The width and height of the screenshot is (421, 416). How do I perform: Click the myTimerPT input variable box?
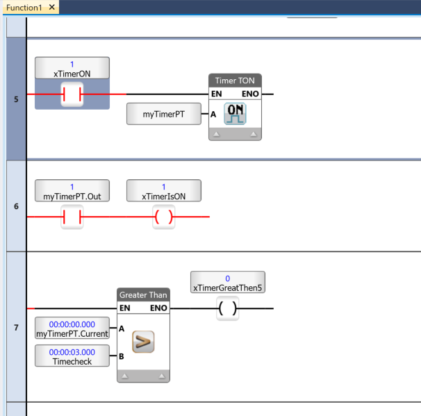click(163, 114)
